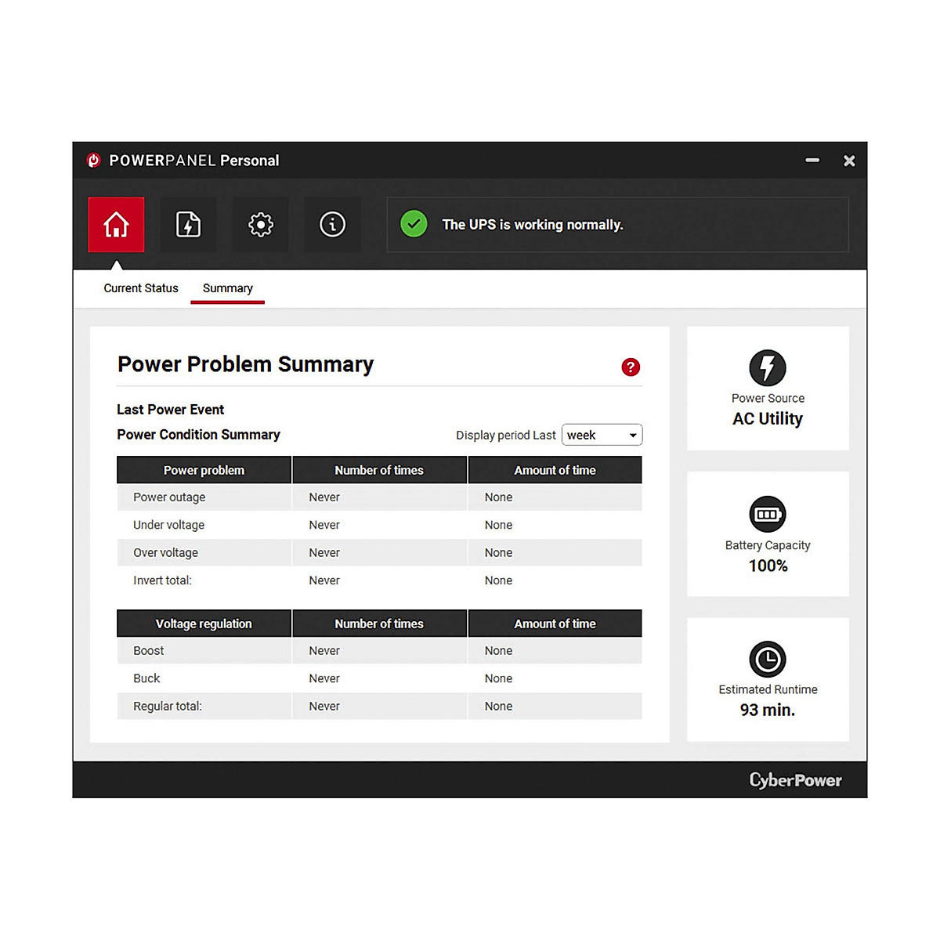Click the Estimated Runtime clock icon
The width and height of the screenshot is (940, 940).
point(768,659)
